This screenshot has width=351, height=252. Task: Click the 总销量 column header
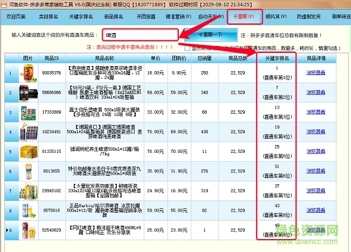click(205, 58)
